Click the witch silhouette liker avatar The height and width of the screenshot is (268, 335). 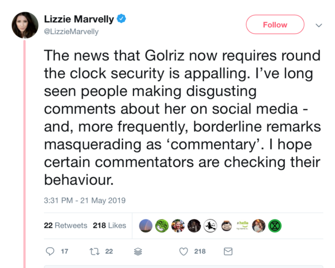pyautogui.click(x=210, y=225)
